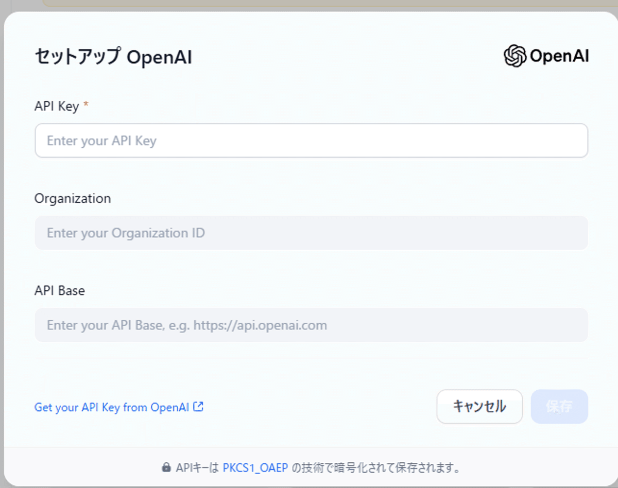Click the 保存 save button
The image size is (618, 488).
(559, 407)
